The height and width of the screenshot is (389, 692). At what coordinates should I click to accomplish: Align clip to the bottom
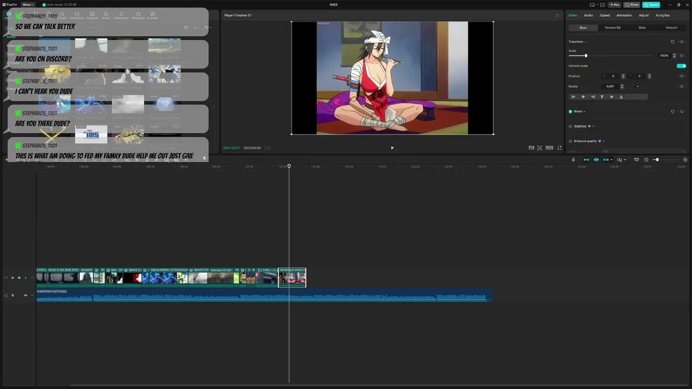tap(621, 97)
